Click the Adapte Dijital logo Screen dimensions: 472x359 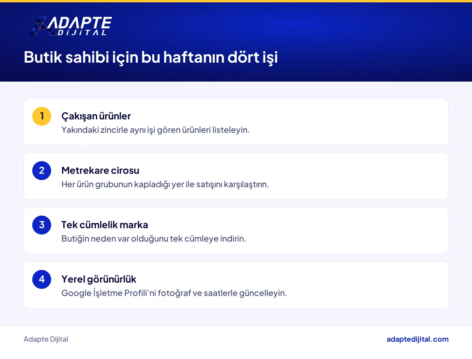click(71, 26)
